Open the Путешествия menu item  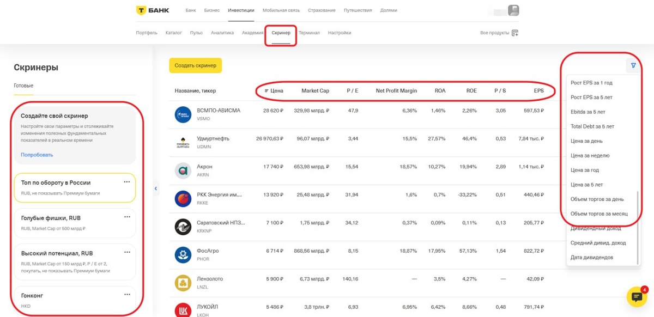pyautogui.click(x=358, y=10)
